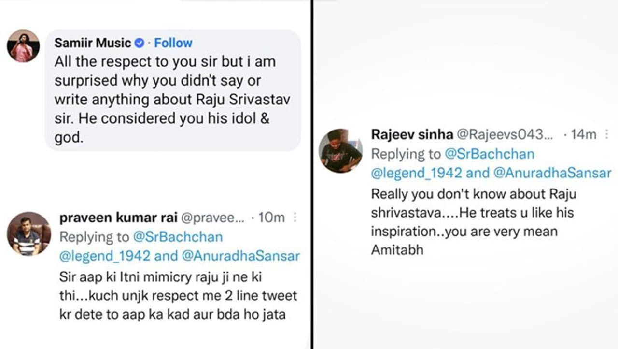Click Samiir Music's comment about Raju Srivastav

(x=172, y=100)
